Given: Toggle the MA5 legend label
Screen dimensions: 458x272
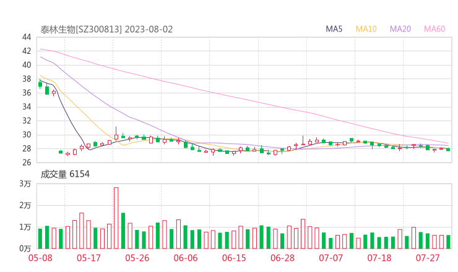Looking at the screenshot, I should pyautogui.click(x=334, y=29).
